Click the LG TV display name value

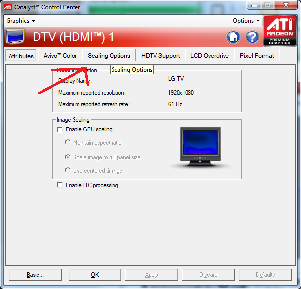[176, 79]
